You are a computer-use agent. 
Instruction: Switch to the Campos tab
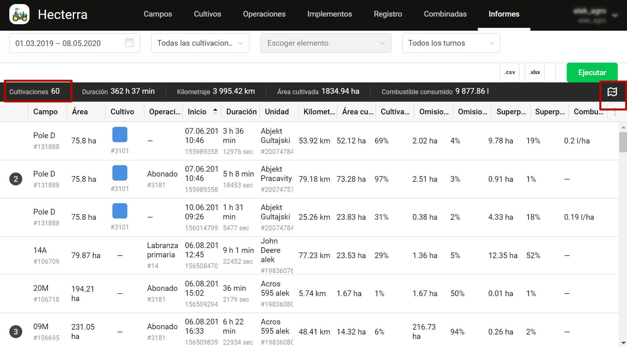tap(158, 14)
